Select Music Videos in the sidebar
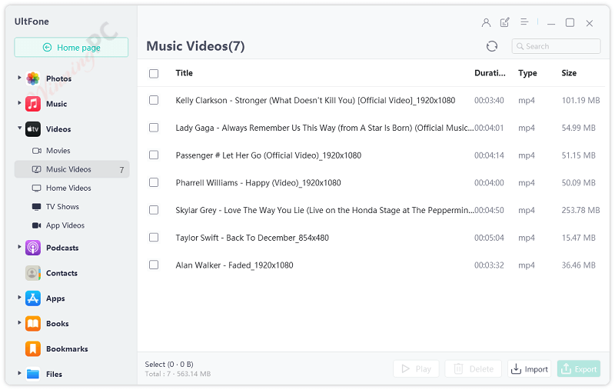Image resolution: width=615 pixels, height=390 pixels. (71, 169)
